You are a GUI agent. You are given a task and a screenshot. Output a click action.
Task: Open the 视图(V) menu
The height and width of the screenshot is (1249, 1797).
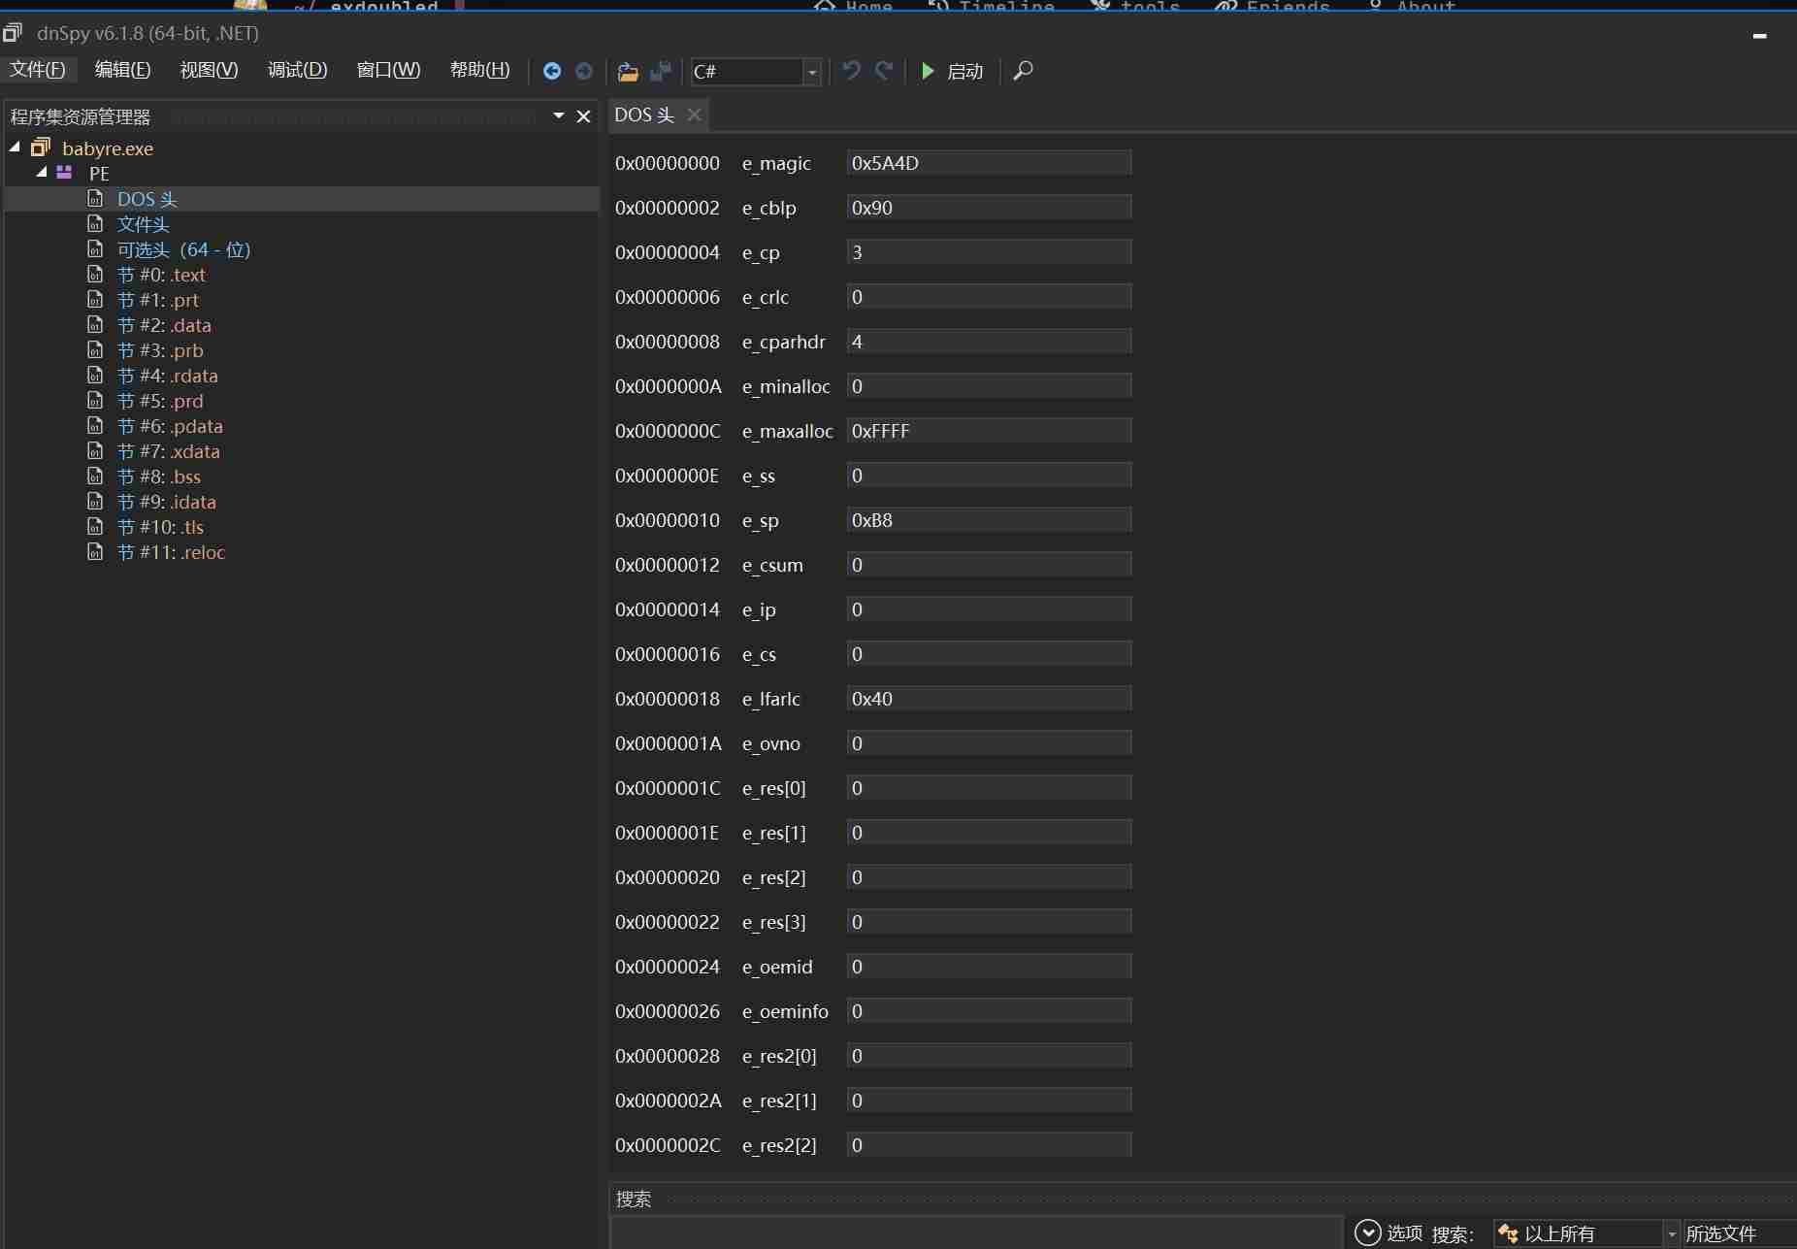(x=209, y=70)
